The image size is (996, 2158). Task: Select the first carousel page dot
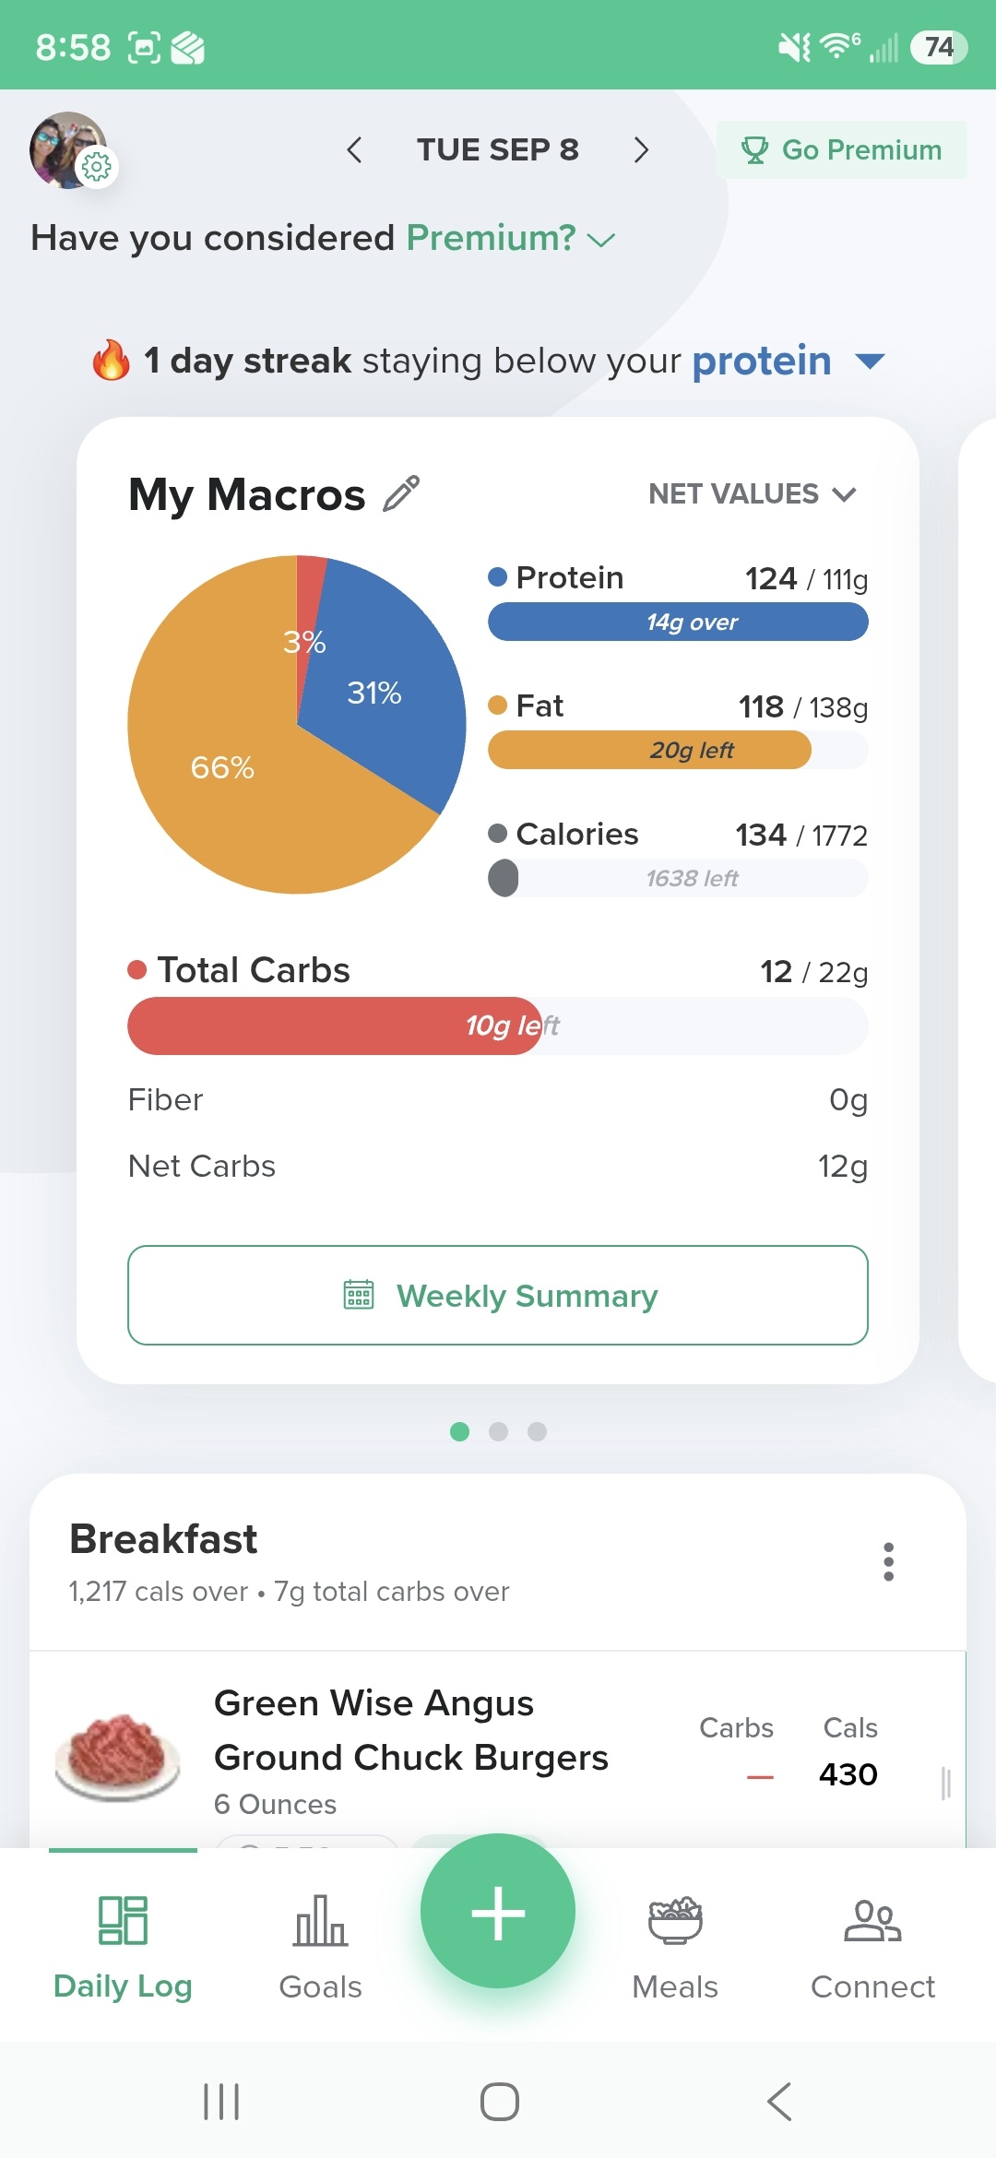tap(459, 1431)
